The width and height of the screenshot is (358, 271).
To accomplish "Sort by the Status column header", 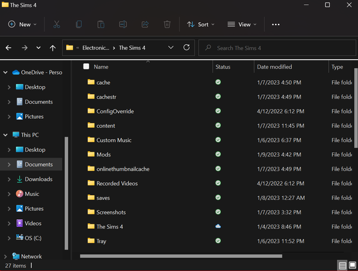I will click(223, 67).
